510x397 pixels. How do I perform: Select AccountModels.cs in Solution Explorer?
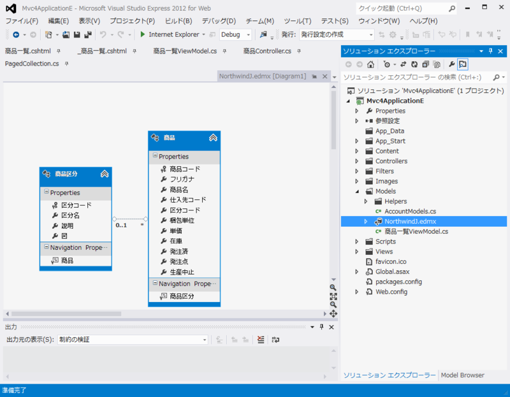click(x=410, y=212)
